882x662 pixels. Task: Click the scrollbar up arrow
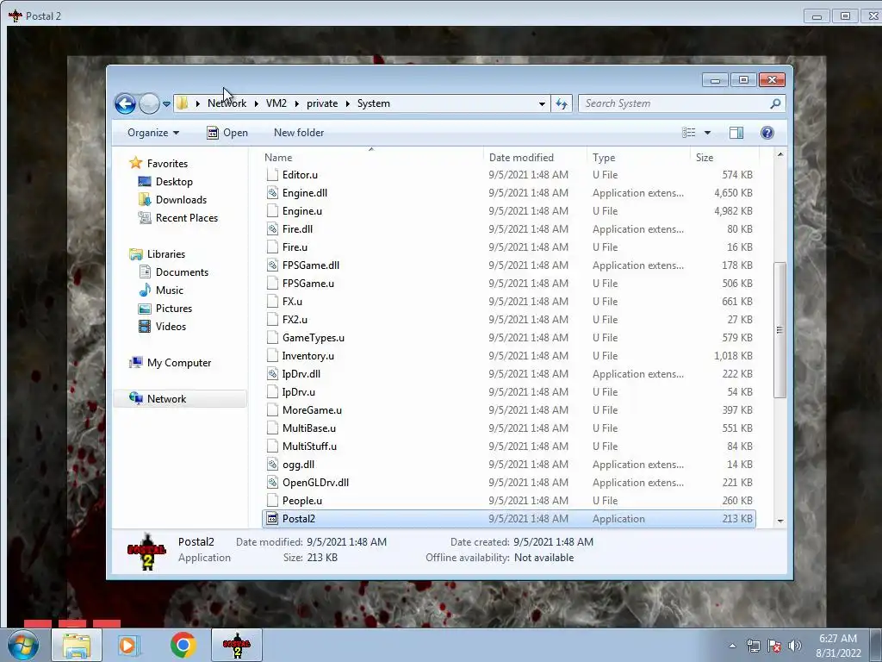(780, 155)
